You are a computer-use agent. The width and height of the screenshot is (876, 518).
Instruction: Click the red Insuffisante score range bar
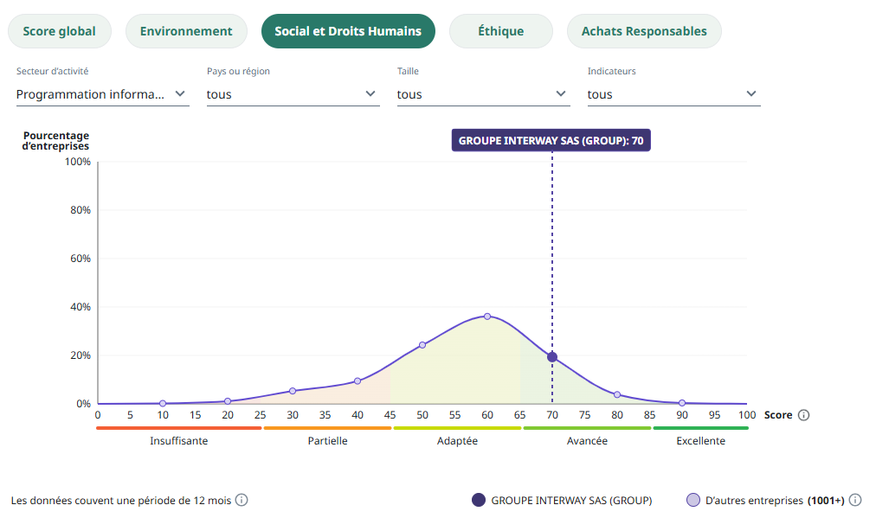coord(179,427)
